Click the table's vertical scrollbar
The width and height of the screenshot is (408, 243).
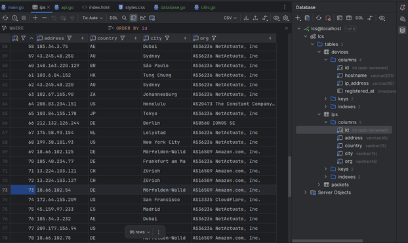pos(290,177)
